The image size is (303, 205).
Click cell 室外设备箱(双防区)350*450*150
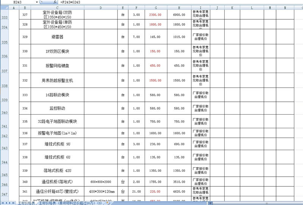(58, 15)
